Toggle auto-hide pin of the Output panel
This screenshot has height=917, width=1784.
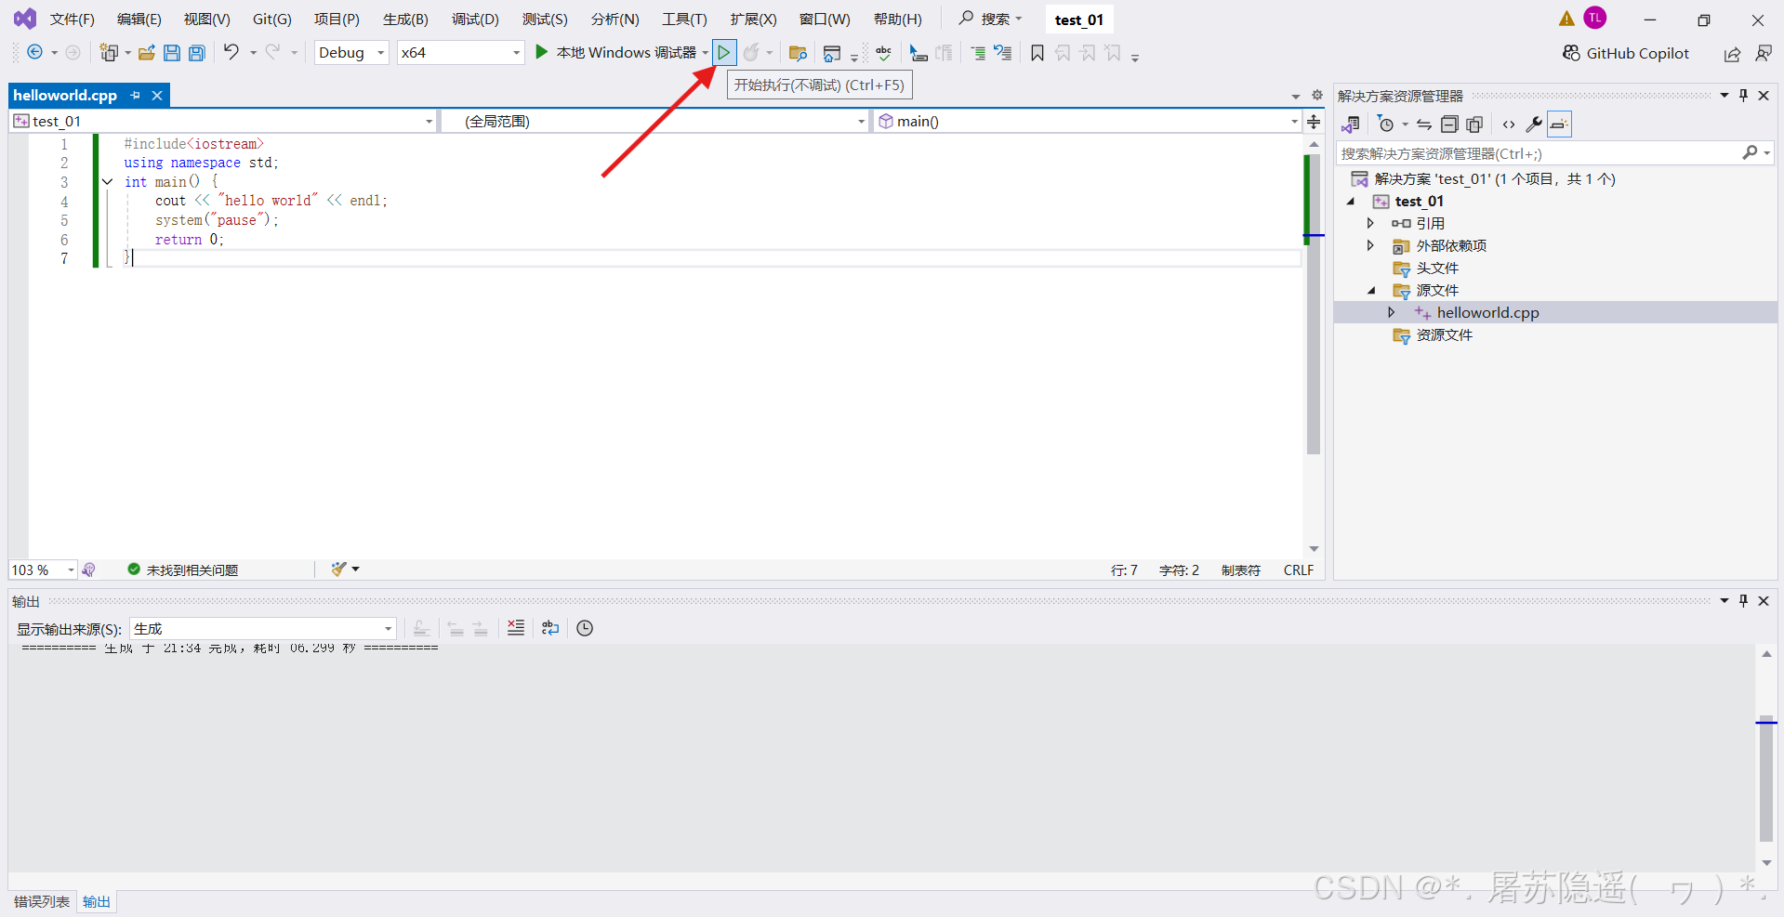(1743, 600)
